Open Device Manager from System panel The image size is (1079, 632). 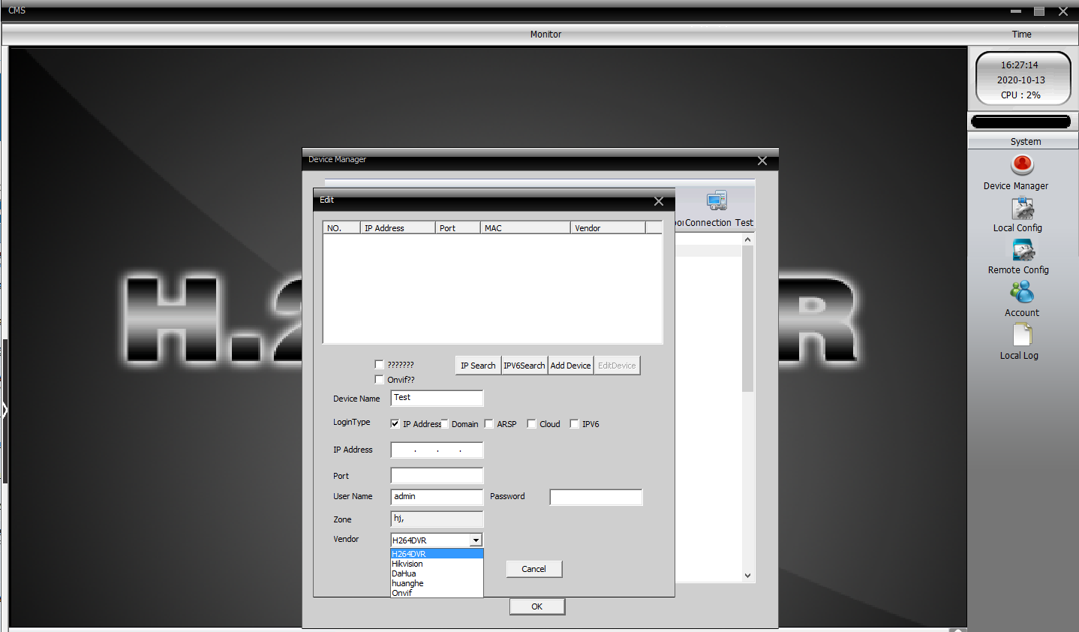pyautogui.click(x=1021, y=164)
